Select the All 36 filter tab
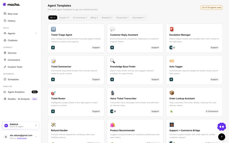Screen dimensions: 229x143 pyautogui.click(x=53, y=18)
